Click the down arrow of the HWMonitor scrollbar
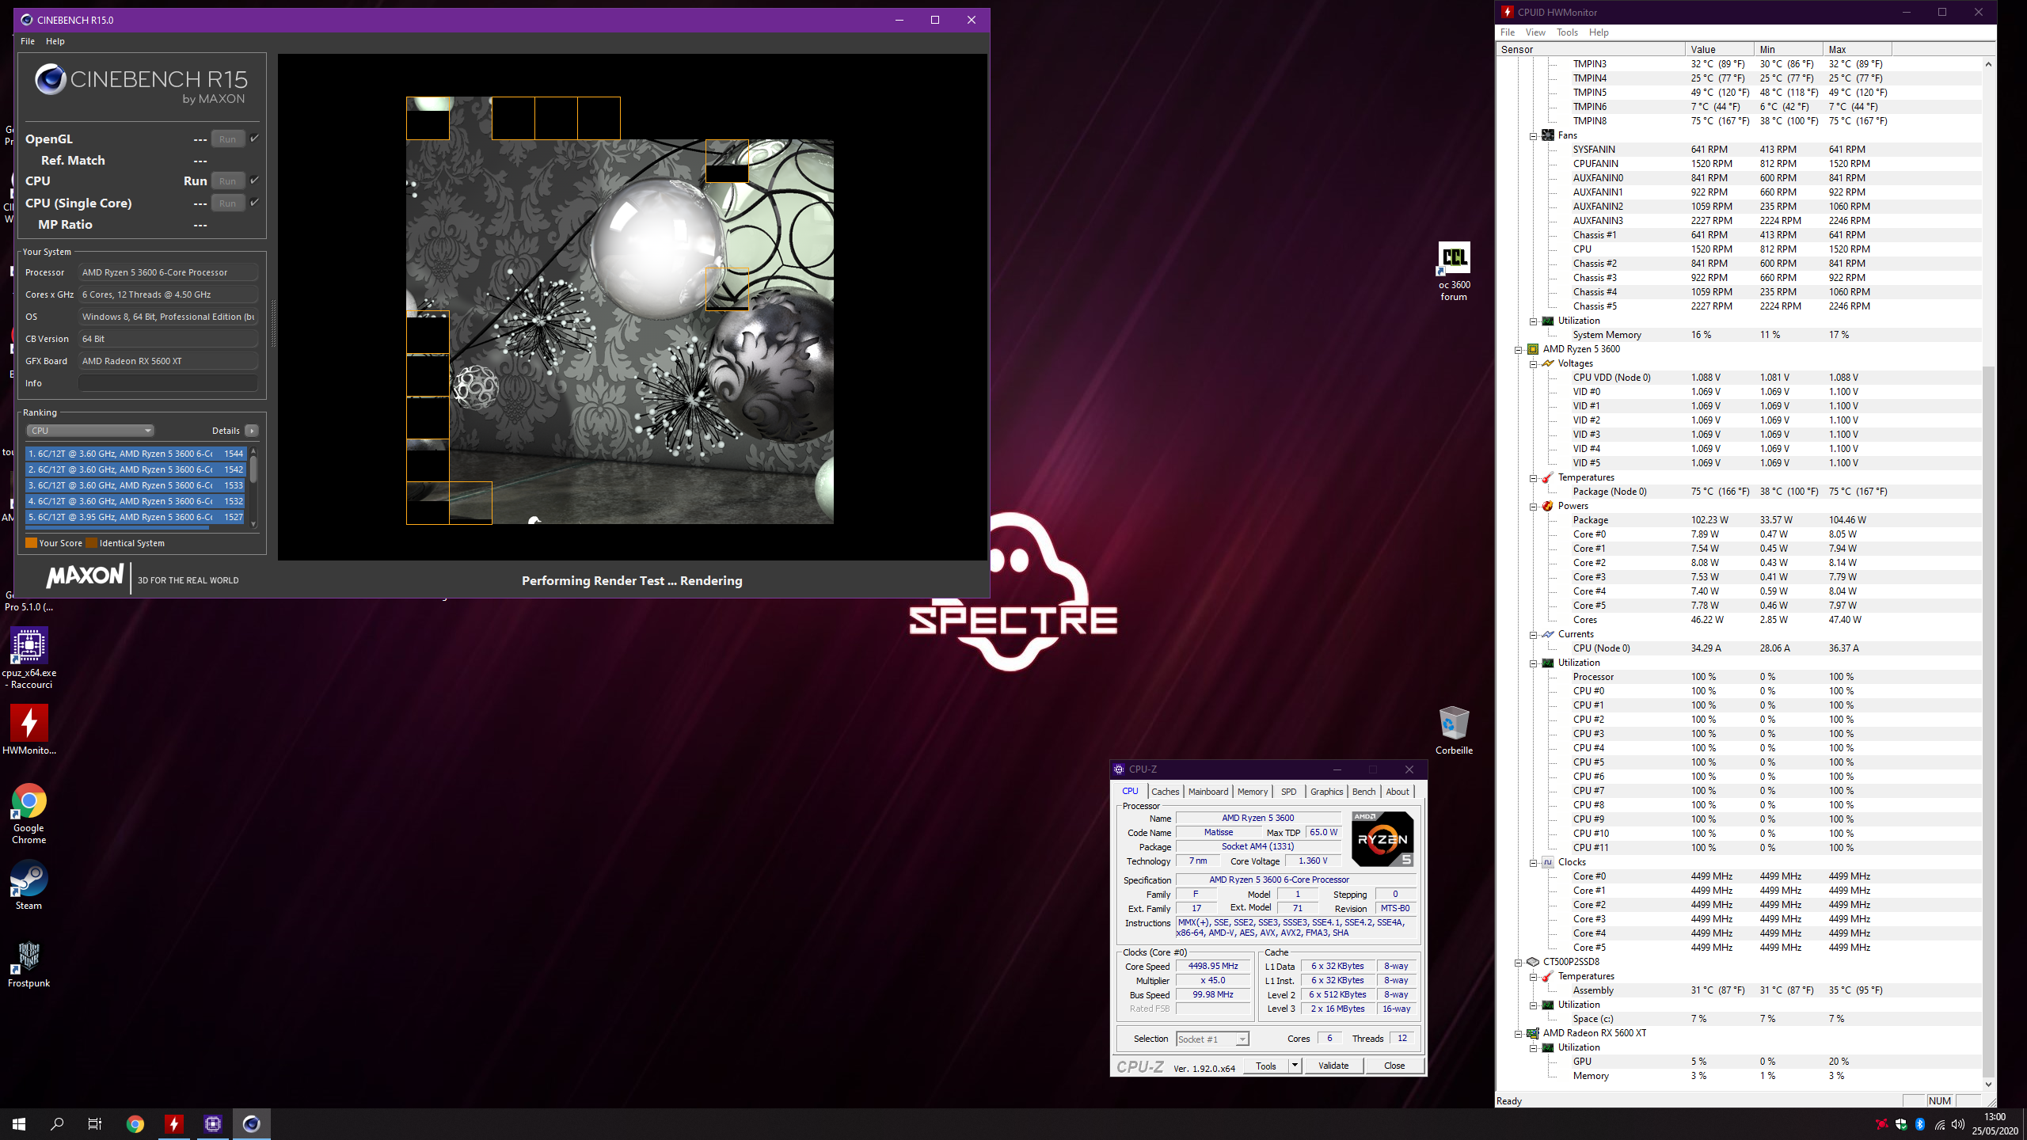Image resolution: width=2027 pixels, height=1140 pixels. pos(1988,1085)
